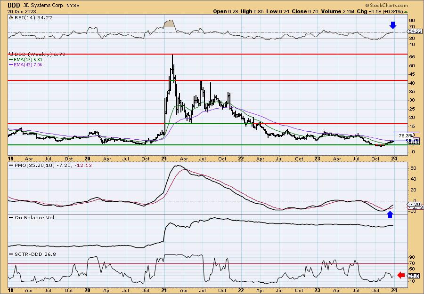Click the 55 label on the price axis
This screenshot has height=294, width=424.
coord(412,57)
